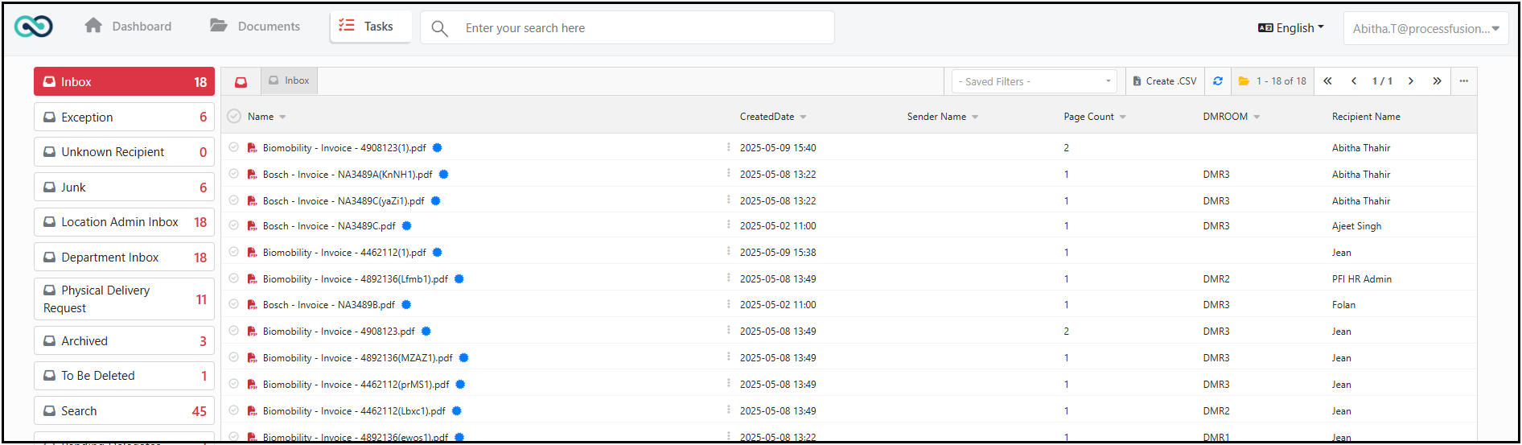Viewport: 1522px width, 445px height.
Task: Click the red inbox icon beside Inbox tab
Action: [x=241, y=82]
